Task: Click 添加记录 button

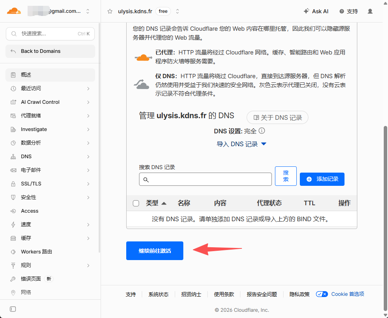Action: pyautogui.click(x=322, y=179)
